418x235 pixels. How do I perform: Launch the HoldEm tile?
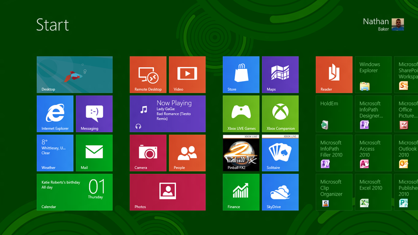click(334, 114)
